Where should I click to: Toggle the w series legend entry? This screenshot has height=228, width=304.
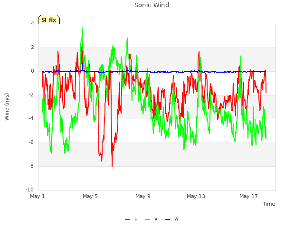pos(171,219)
